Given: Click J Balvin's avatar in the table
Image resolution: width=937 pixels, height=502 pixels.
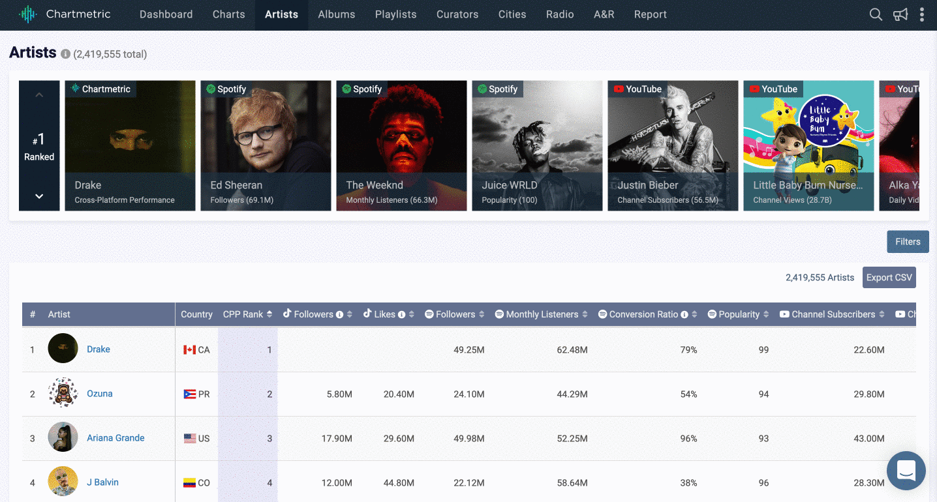Looking at the screenshot, I should click(63, 482).
